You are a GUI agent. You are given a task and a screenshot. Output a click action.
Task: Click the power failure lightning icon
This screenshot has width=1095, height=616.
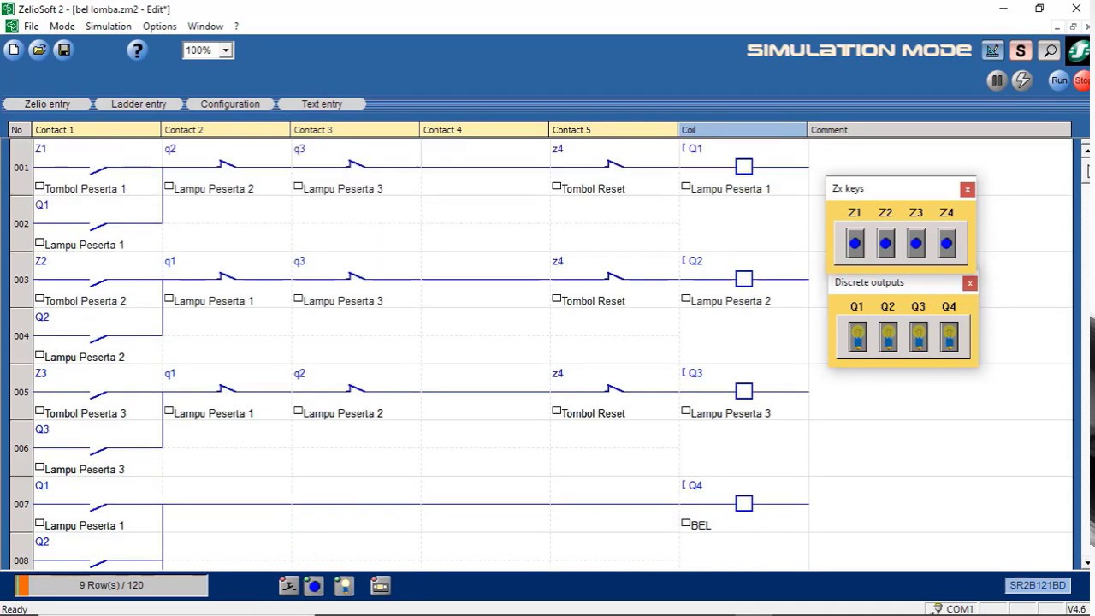pyautogui.click(x=1022, y=80)
